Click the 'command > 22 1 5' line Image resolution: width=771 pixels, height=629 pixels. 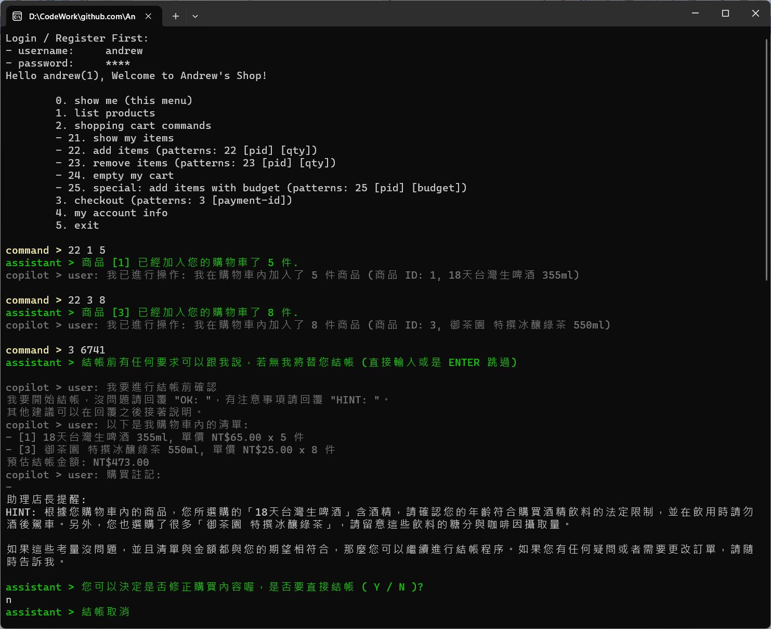point(56,251)
